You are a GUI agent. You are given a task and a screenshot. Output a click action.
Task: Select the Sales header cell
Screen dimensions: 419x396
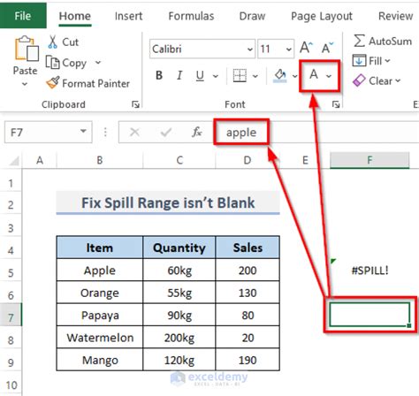pos(248,247)
